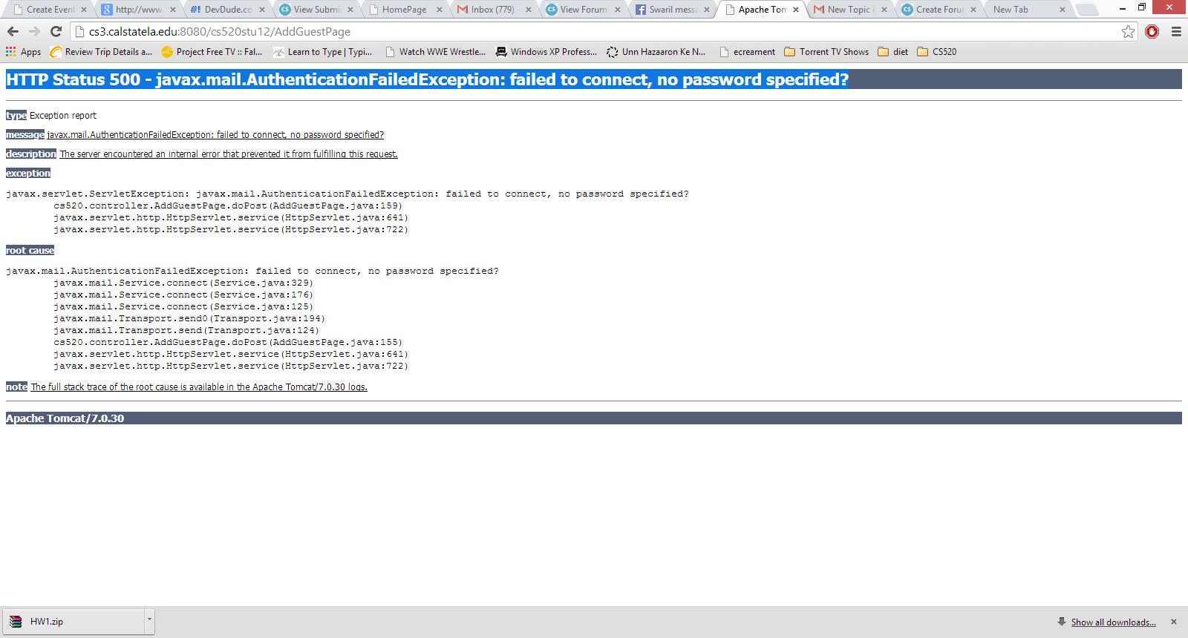Click the address bar URL field

[594, 31]
